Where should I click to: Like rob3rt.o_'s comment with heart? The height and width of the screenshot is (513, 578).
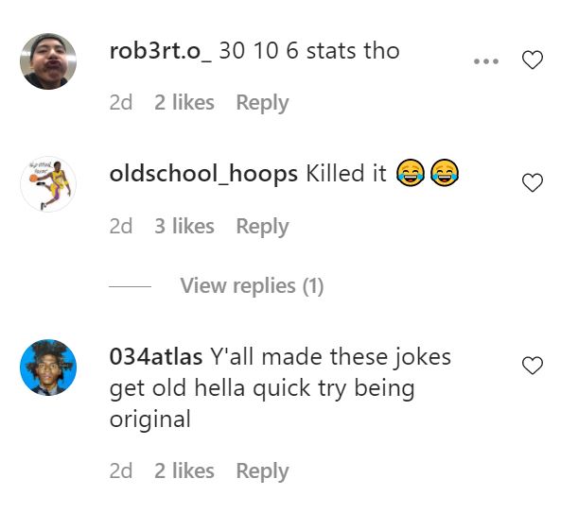533,61
